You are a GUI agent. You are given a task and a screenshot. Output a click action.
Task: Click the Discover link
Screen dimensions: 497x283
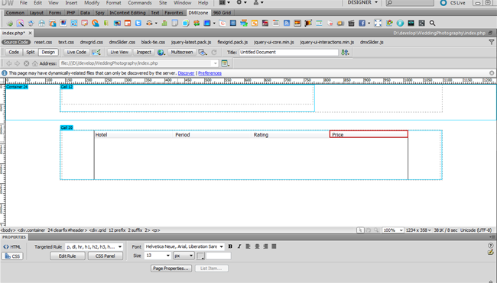(186, 73)
